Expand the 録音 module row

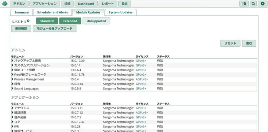[x=134, y=84]
